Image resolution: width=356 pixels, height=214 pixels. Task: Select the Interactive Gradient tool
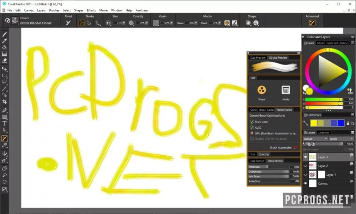pyautogui.click(x=4, y=54)
